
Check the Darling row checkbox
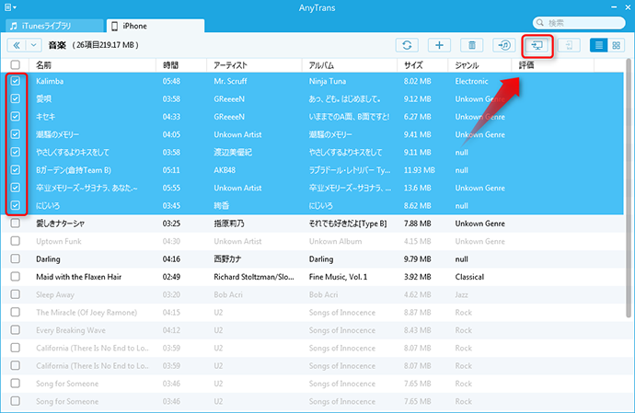pos(15,259)
